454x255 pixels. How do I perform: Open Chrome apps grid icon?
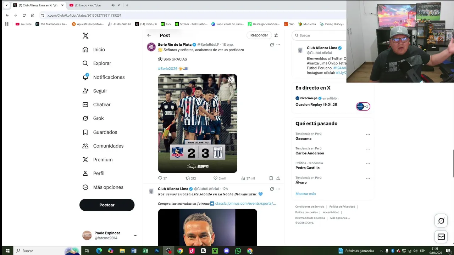(6, 24)
